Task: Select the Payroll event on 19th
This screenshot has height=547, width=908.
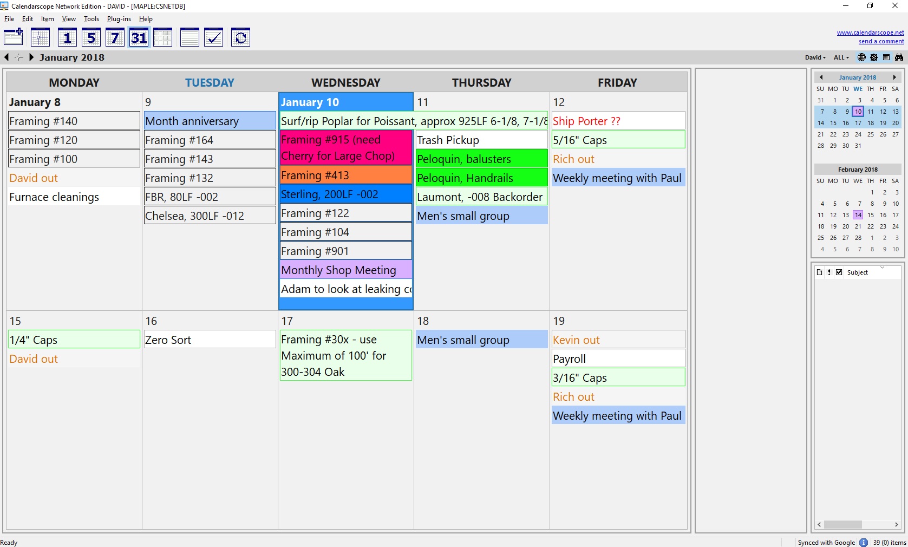Action: 618,359
